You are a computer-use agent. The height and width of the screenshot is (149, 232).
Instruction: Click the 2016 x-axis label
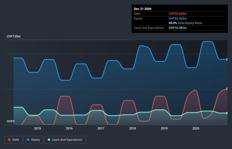[x=69, y=128]
